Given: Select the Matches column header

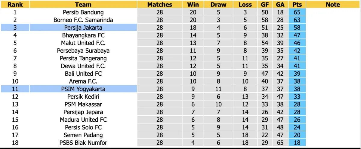Looking at the screenshot, I should (x=160, y=5).
